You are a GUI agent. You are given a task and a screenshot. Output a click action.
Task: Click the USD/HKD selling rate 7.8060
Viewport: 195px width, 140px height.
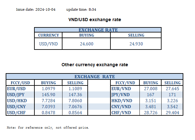(x=75, y=100)
